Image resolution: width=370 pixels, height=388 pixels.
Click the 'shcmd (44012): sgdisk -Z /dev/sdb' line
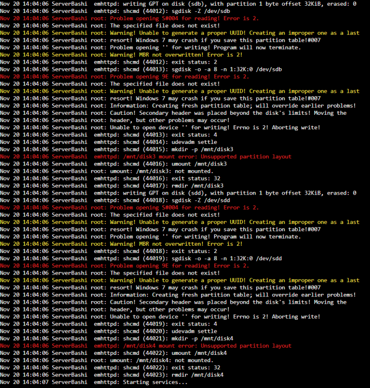tap(115, 11)
